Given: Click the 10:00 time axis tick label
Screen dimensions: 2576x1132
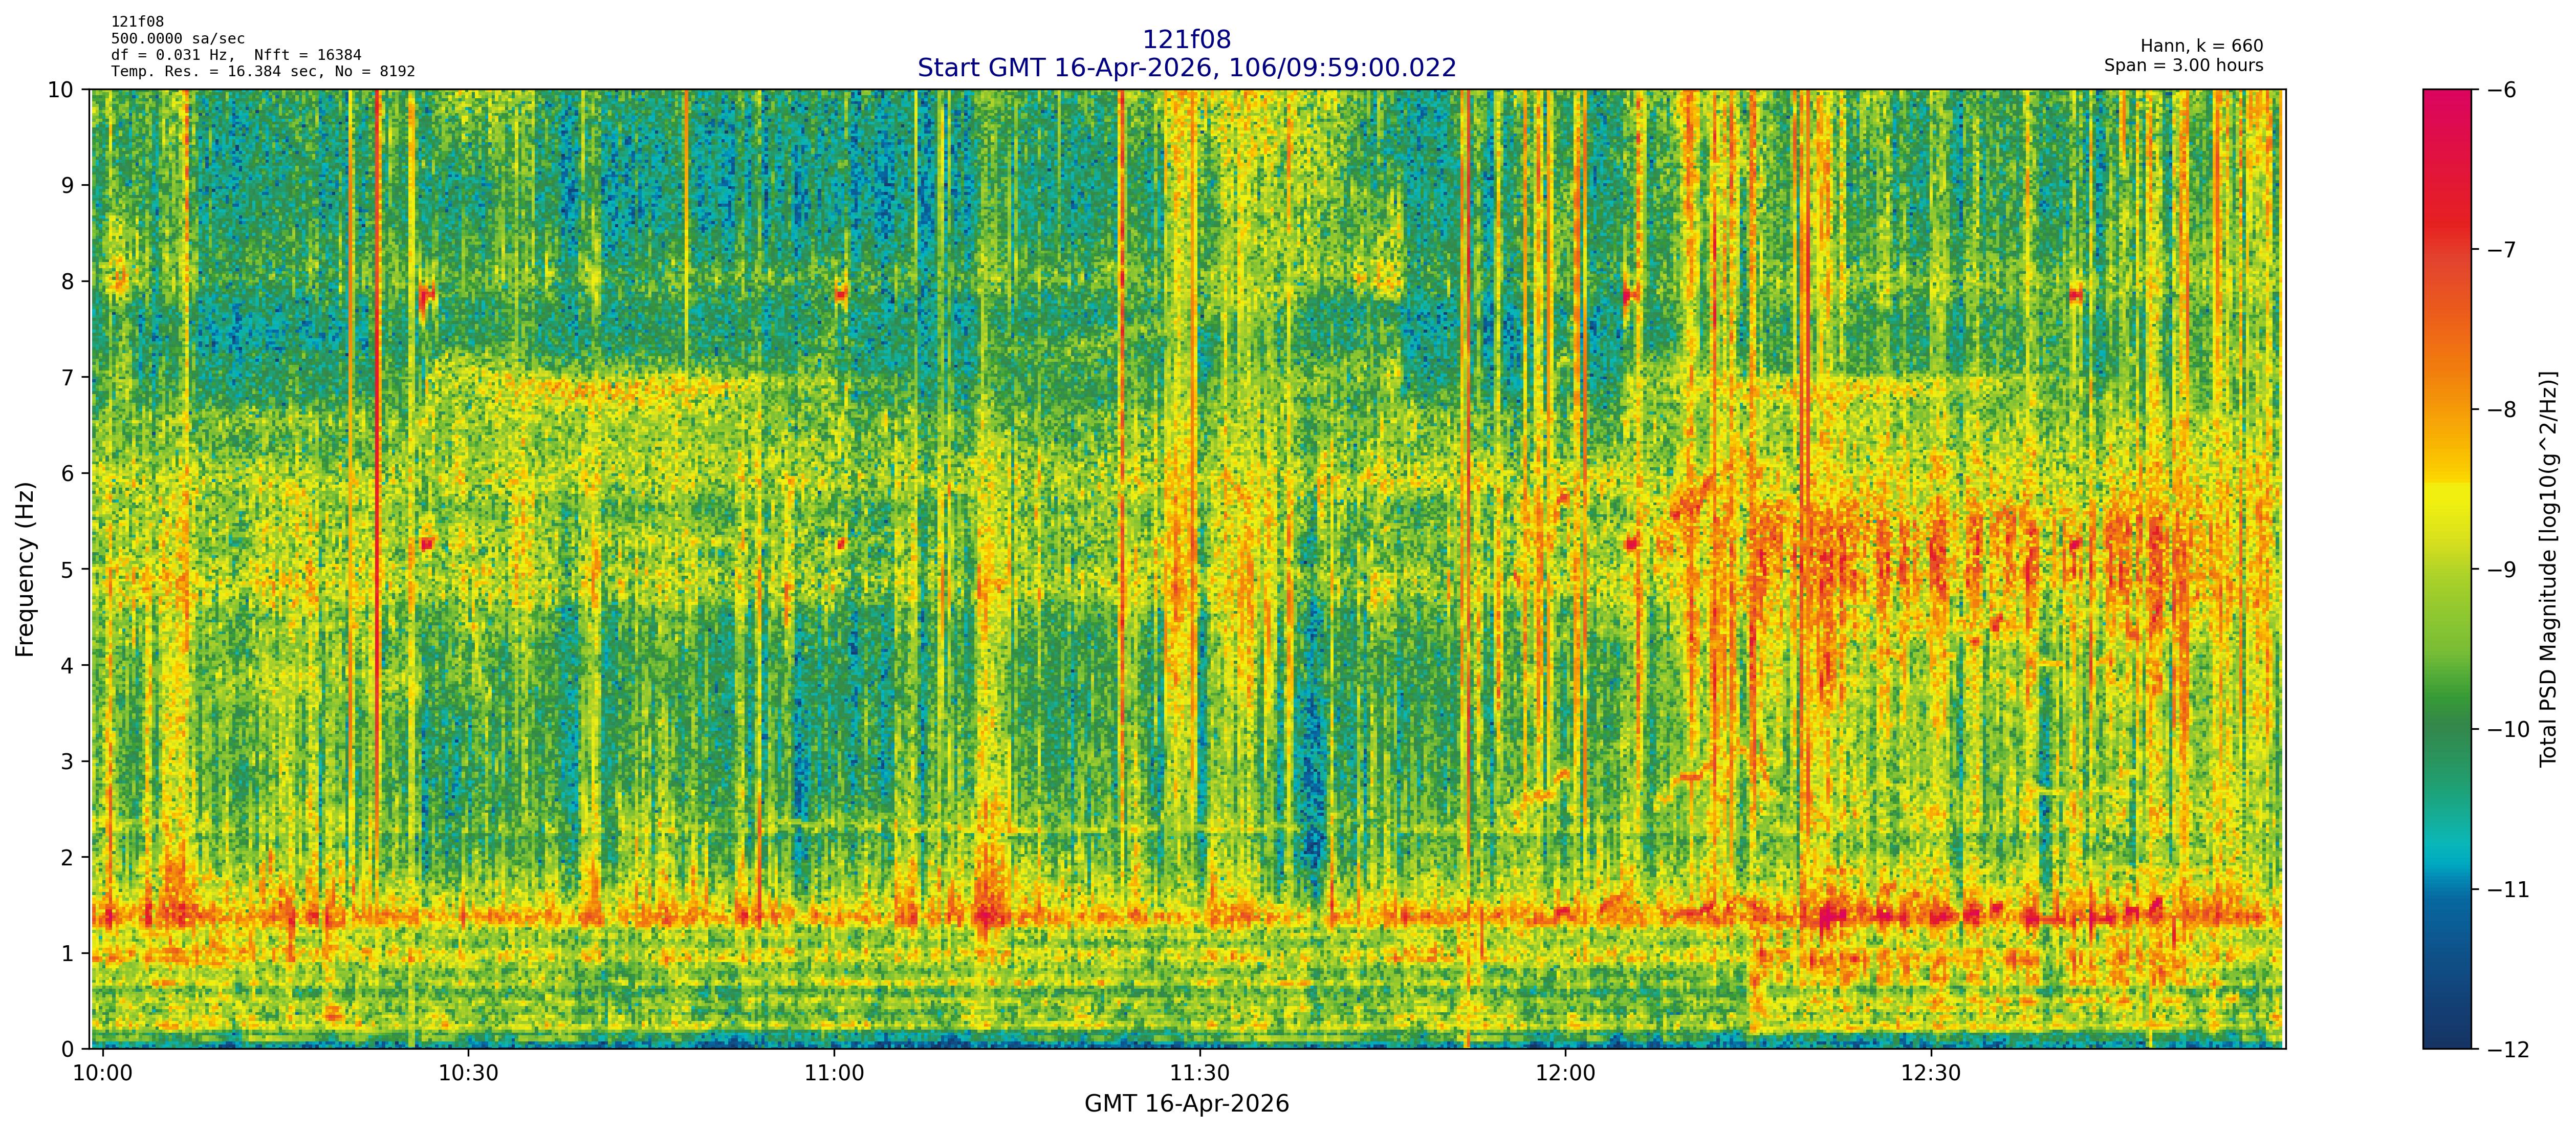Looking at the screenshot, I should tap(103, 1074).
